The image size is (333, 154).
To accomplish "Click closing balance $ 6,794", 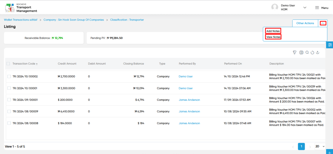I will click(140, 100).
